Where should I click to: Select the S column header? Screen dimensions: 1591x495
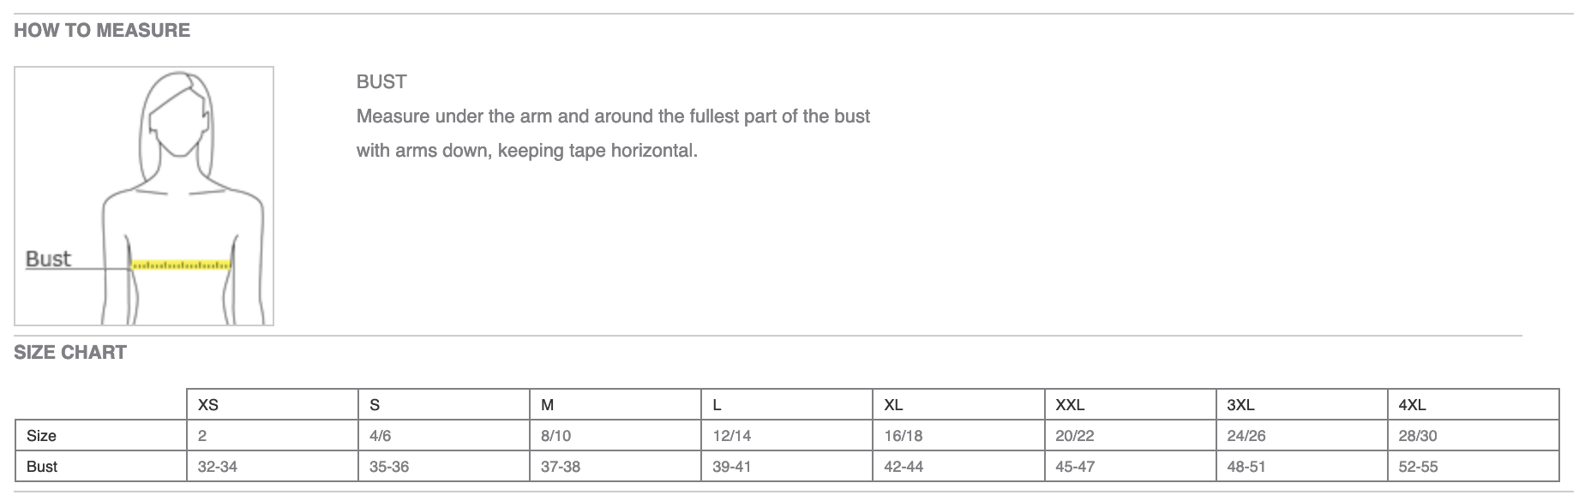444,404
